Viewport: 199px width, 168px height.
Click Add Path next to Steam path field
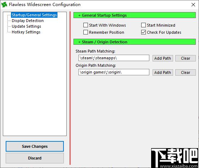(163, 58)
